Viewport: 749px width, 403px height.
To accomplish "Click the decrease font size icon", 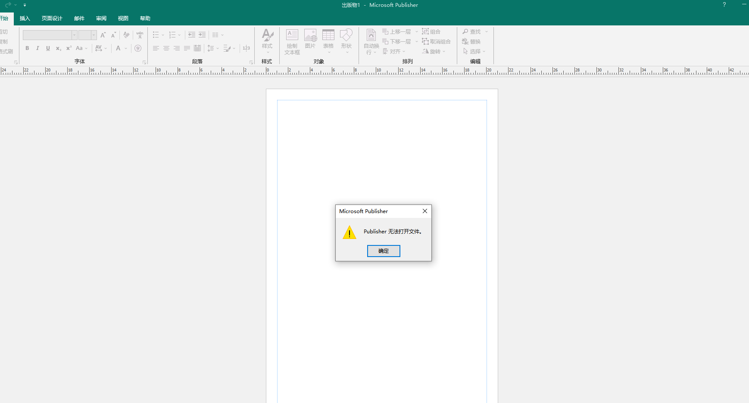I will (x=113, y=35).
